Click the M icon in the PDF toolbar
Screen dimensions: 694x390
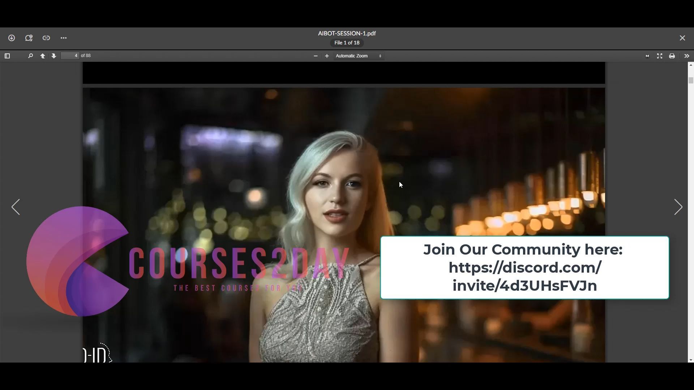[647, 56]
